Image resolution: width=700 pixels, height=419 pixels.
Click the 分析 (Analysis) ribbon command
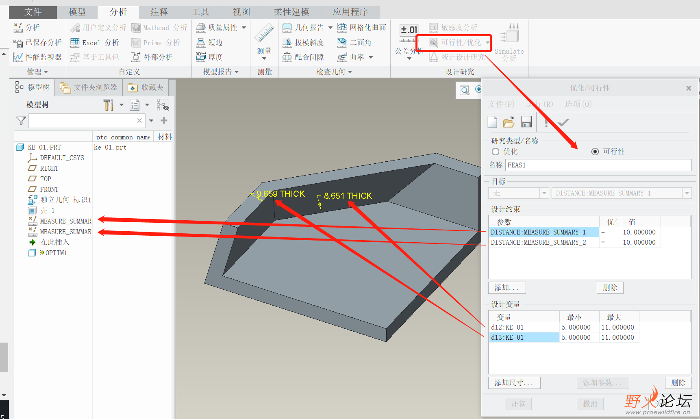click(26, 28)
